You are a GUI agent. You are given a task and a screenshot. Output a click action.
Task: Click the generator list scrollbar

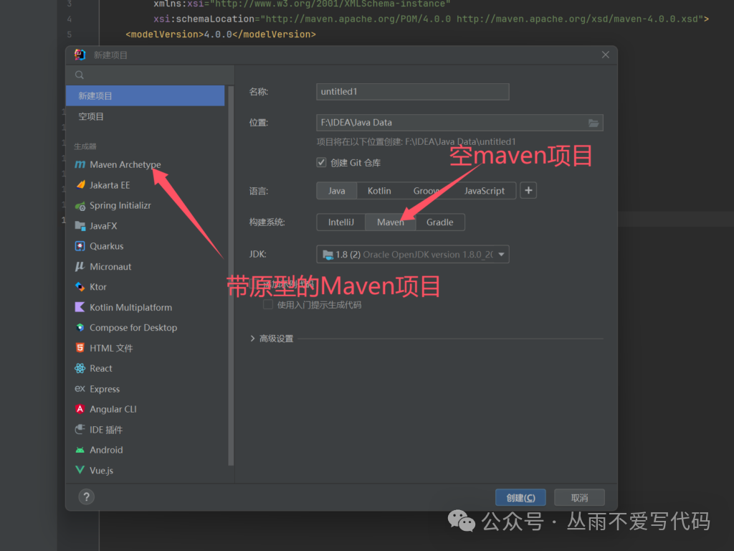[231, 276]
